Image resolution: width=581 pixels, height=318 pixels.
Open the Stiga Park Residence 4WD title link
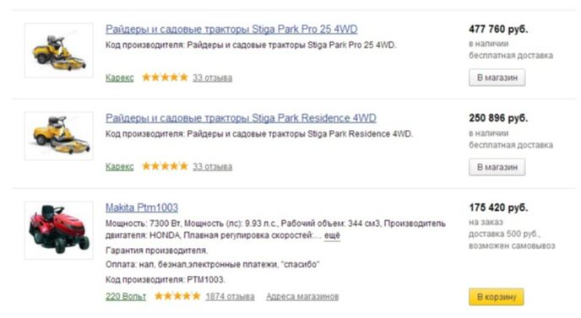point(241,118)
